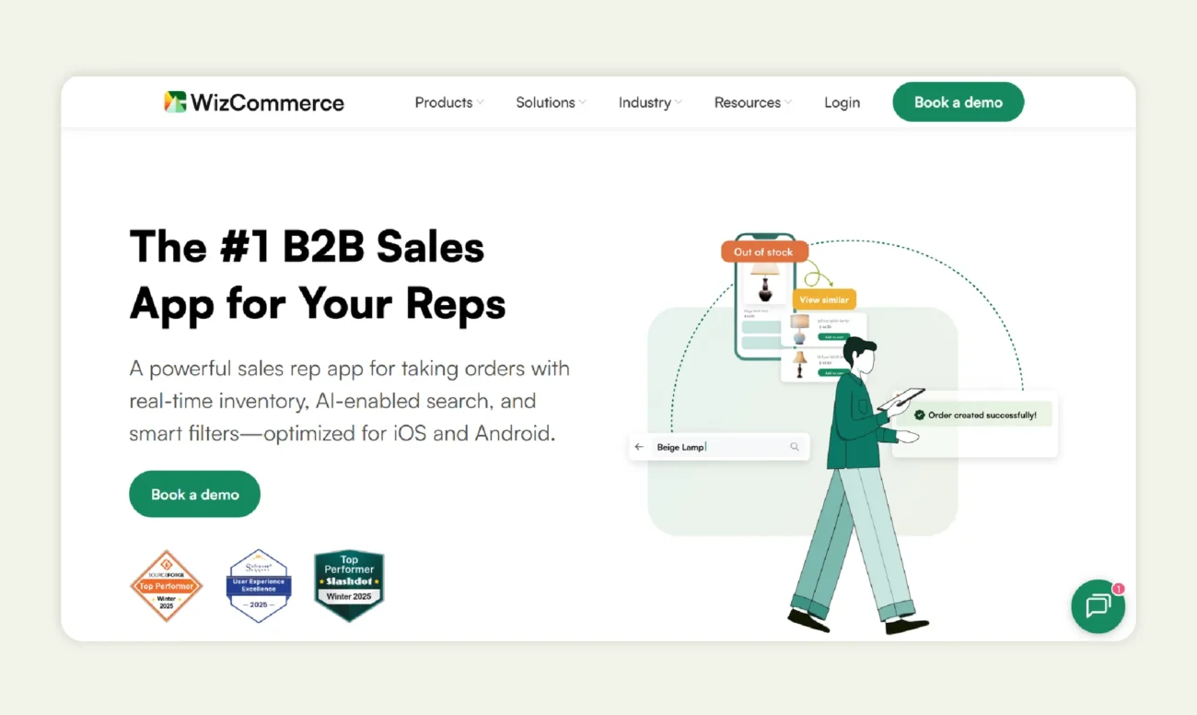This screenshot has height=715, width=1197.
Task: Expand the Resources dropdown
Action: pyautogui.click(x=752, y=102)
